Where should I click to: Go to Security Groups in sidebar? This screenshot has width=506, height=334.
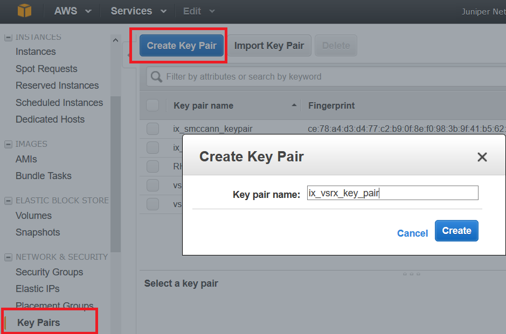pyautogui.click(x=49, y=272)
